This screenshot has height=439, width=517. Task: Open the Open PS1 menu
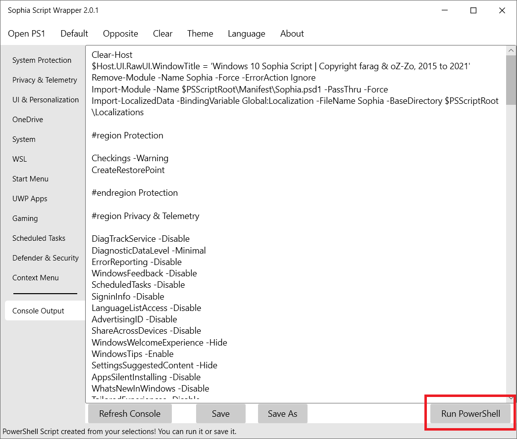[26, 34]
